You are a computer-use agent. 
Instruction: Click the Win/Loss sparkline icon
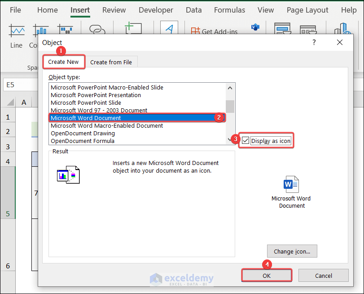click(x=65, y=29)
